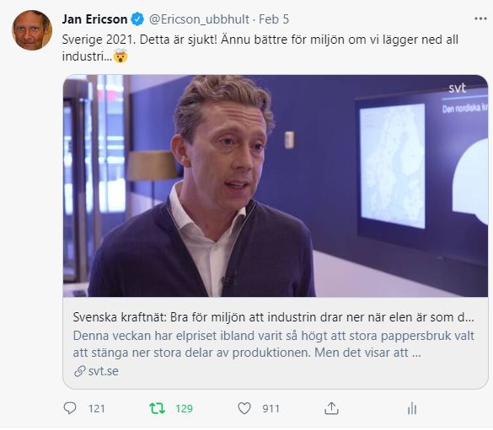View tweet analytics bar chart icon

(x=412, y=409)
